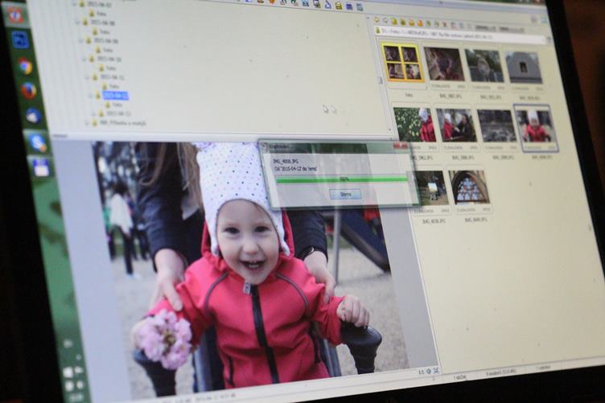605x403 pixels.
Task: Select the thumbnail left of the stained glass
Action: click(x=430, y=187)
